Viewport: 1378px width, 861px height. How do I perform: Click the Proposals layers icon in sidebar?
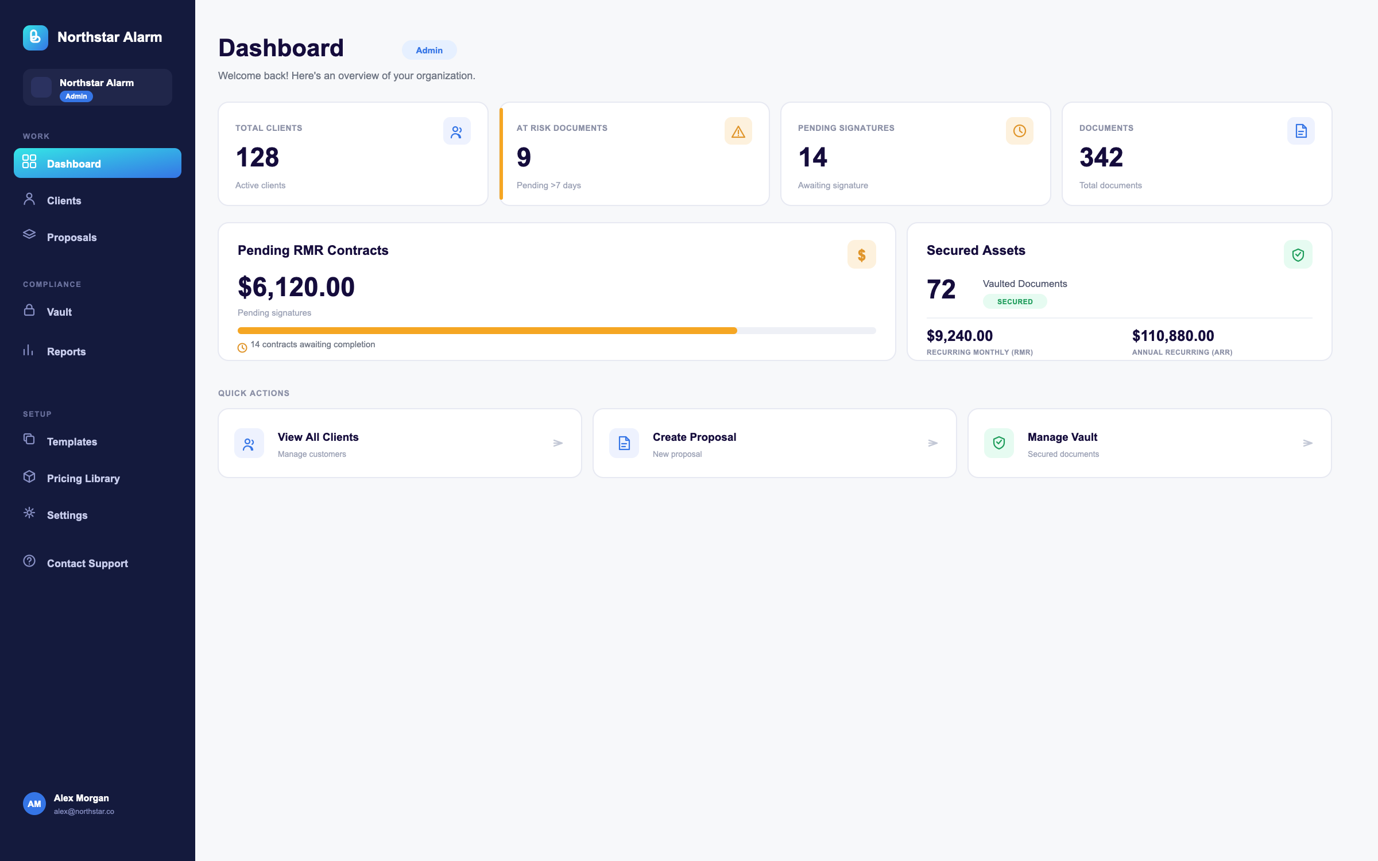[x=29, y=234]
